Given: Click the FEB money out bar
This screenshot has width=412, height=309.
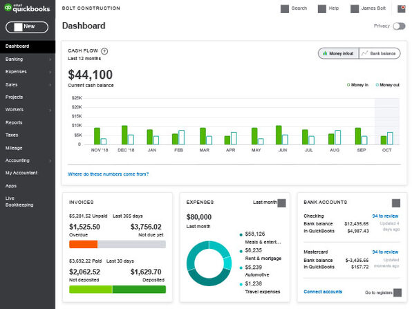Looking at the screenshot, I should (x=181, y=138).
